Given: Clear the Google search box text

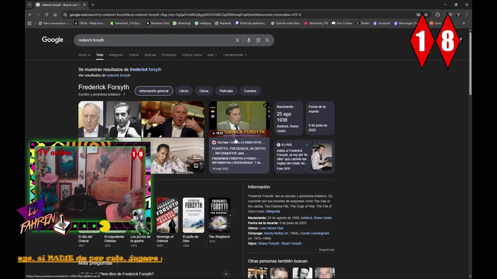Looking at the screenshot, I should pos(237,40).
